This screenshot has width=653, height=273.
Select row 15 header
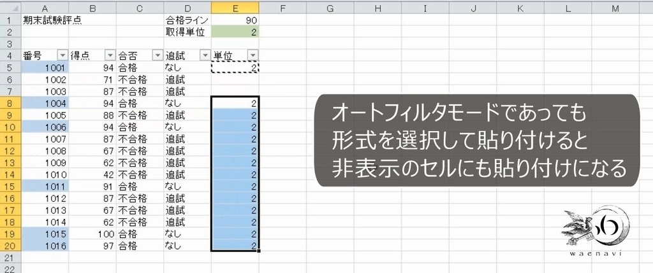click(x=10, y=186)
